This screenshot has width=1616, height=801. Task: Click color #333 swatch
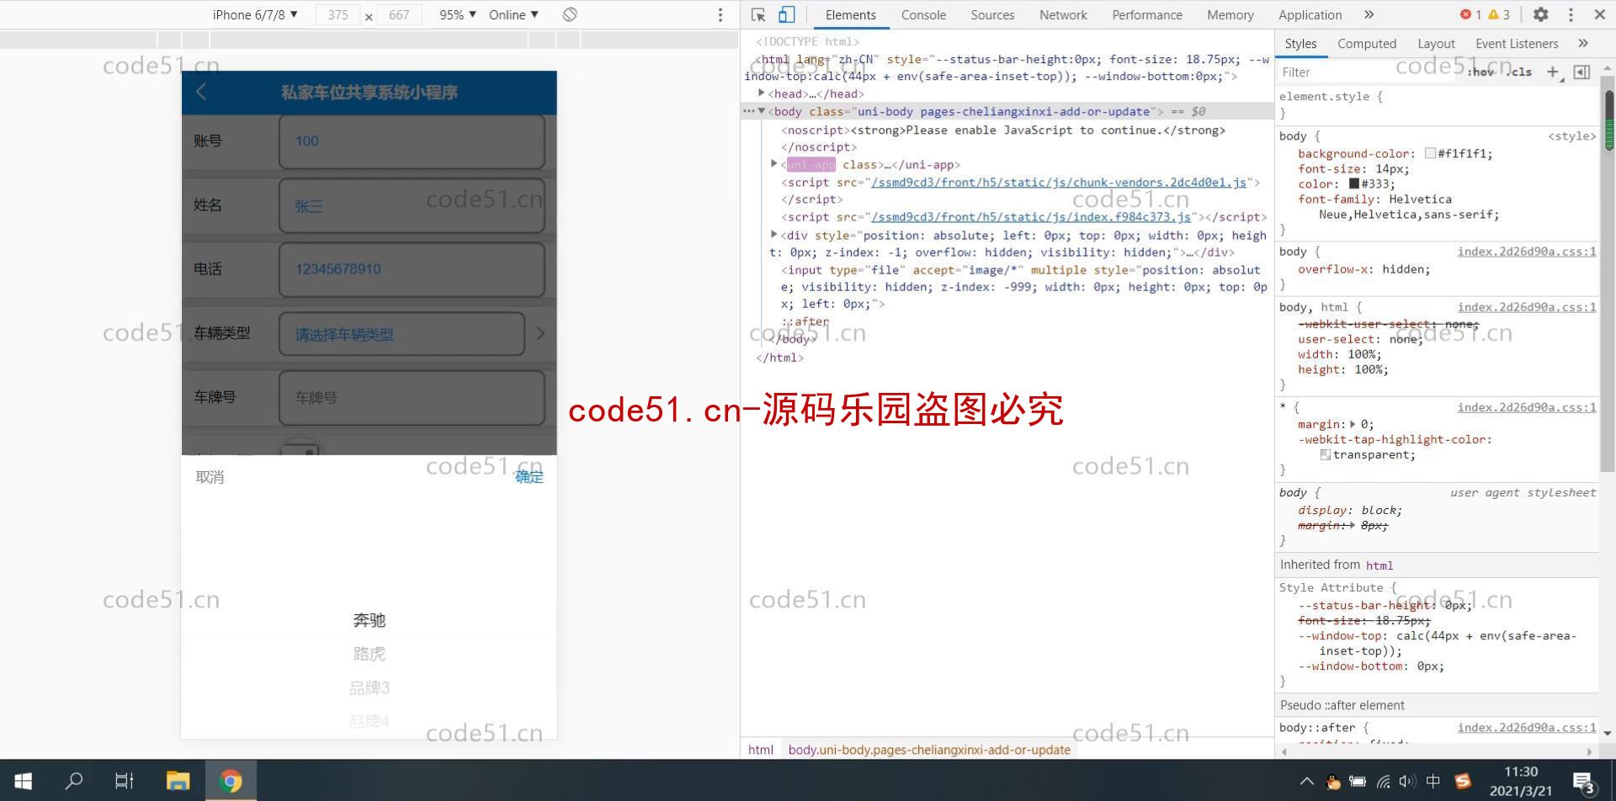1354,183
